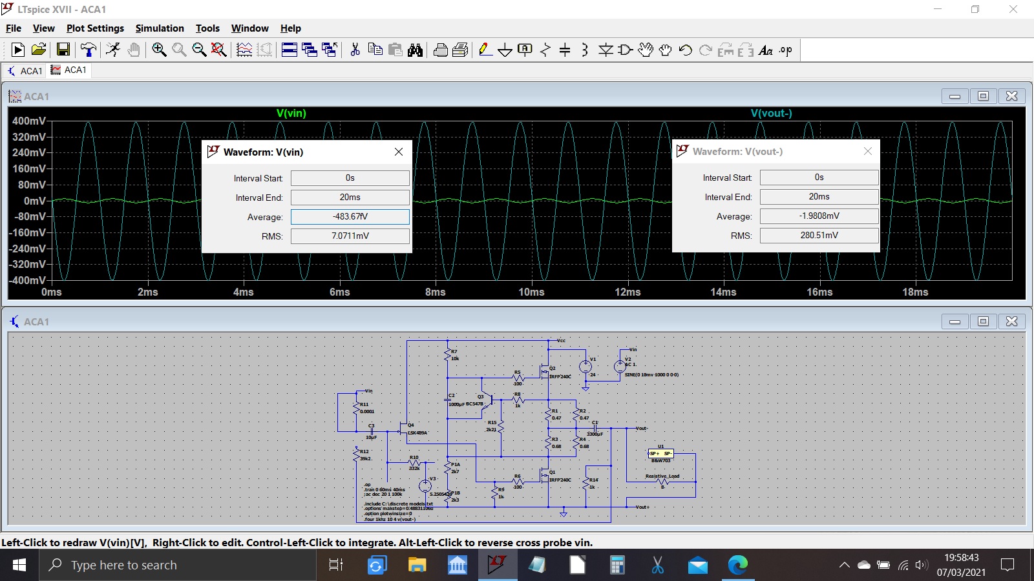Image resolution: width=1034 pixels, height=581 pixels.
Task: Switch to the ACA1 schematic tab
Action: tap(25, 70)
